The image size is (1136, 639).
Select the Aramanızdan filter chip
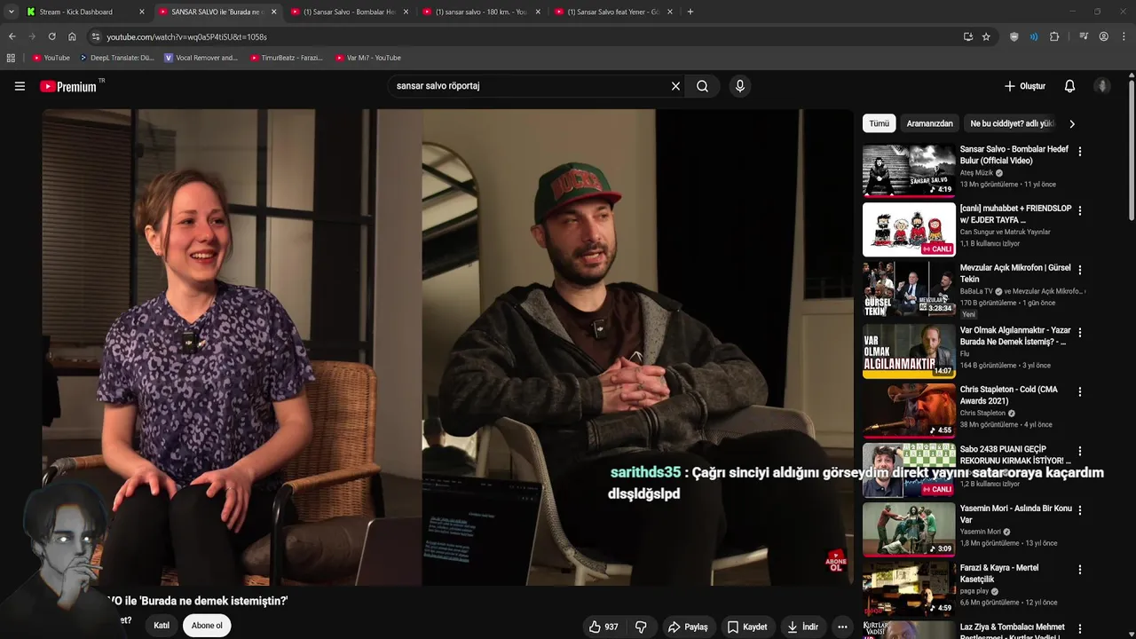coord(929,123)
